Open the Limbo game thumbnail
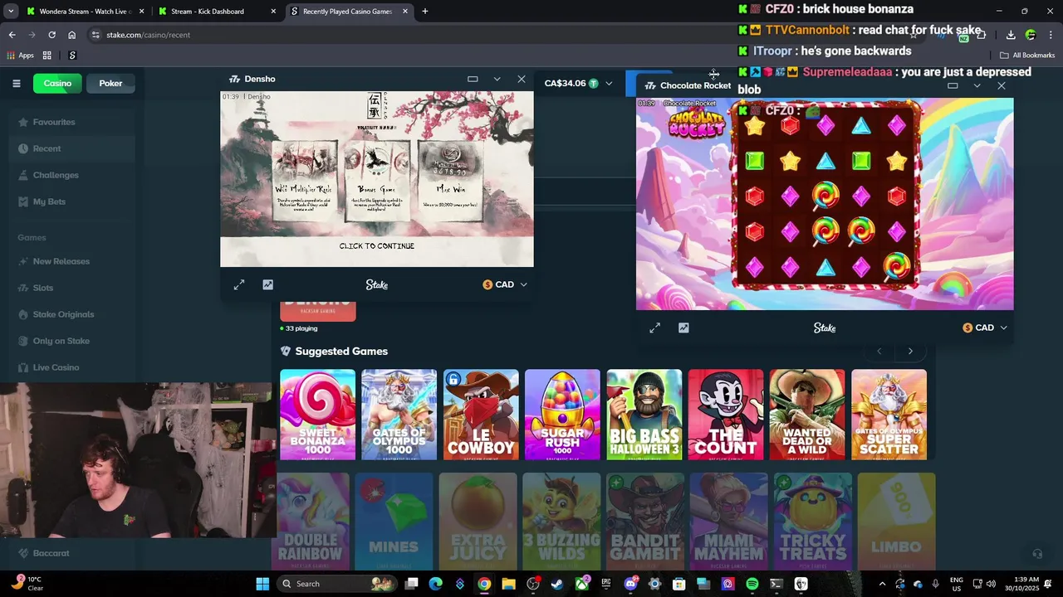The width and height of the screenshot is (1063, 597). (x=896, y=521)
